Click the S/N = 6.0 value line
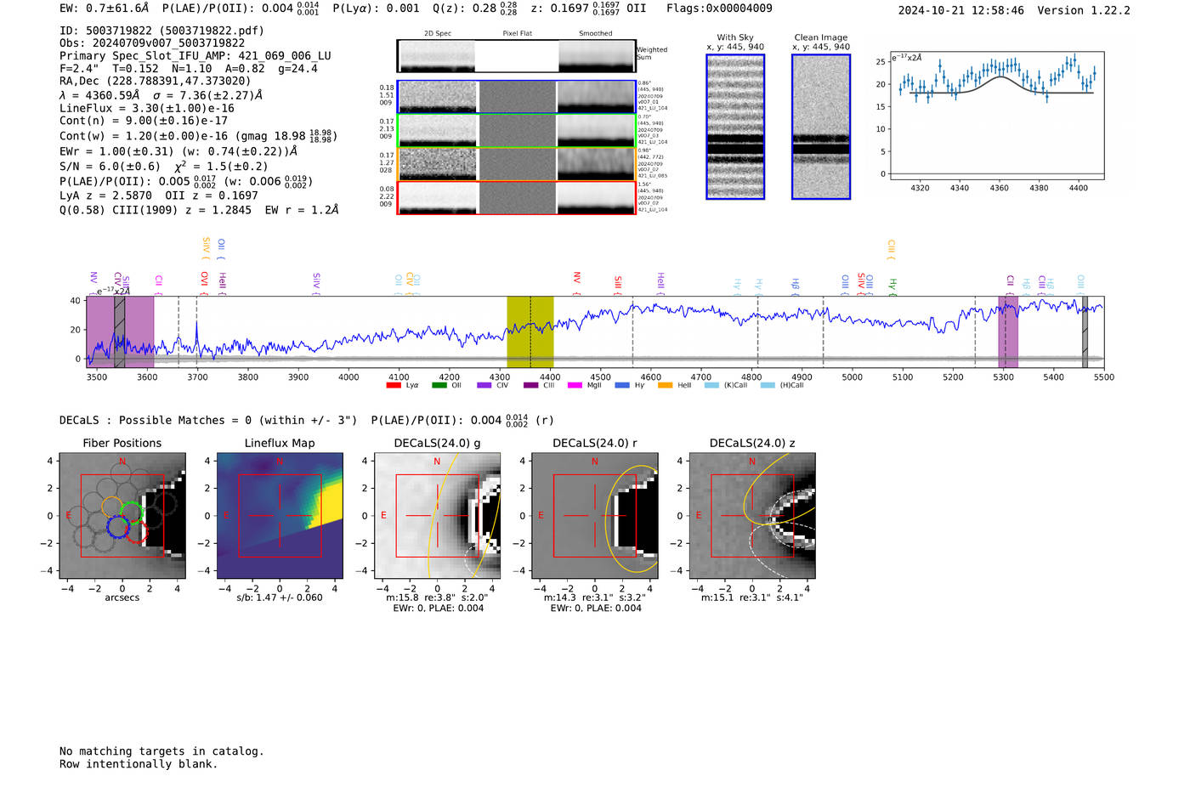Image resolution: width=1190 pixels, height=810 pixels. [x=164, y=167]
